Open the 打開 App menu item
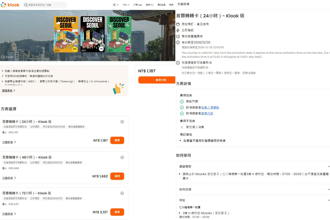 coord(138,5)
